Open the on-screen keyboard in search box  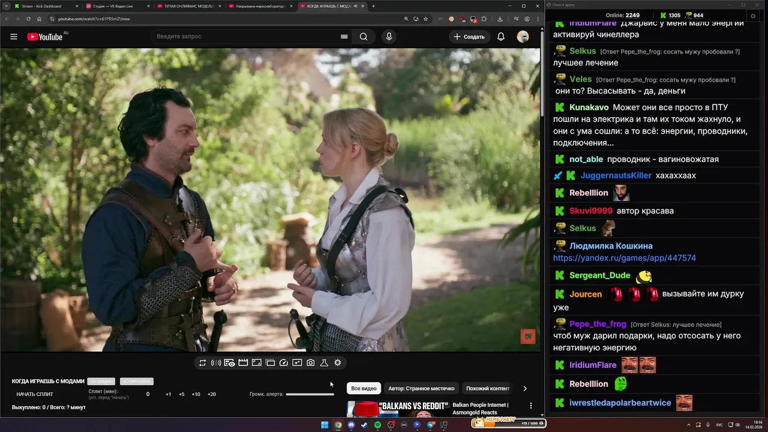tap(344, 37)
